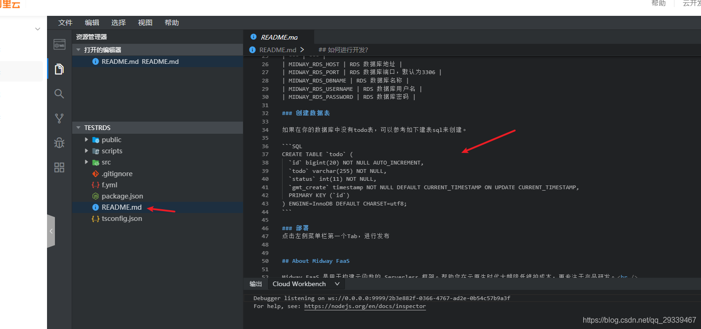
Task: Open the nodejs.org inspector docs link
Action: pos(365,307)
